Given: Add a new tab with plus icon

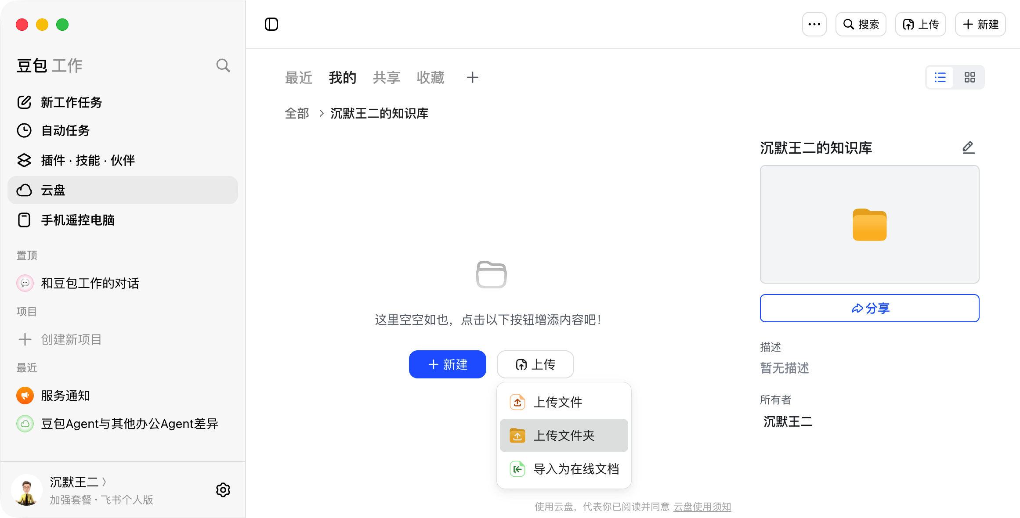Looking at the screenshot, I should tap(473, 78).
